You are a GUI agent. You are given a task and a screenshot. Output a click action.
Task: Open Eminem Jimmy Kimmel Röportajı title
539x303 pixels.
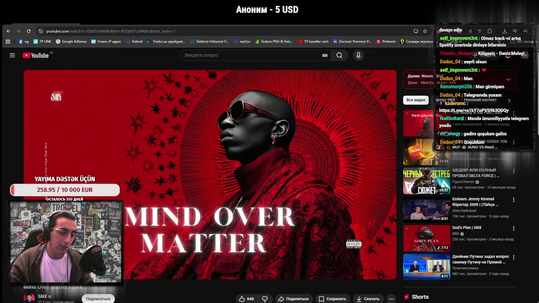click(x=475, y=202)
